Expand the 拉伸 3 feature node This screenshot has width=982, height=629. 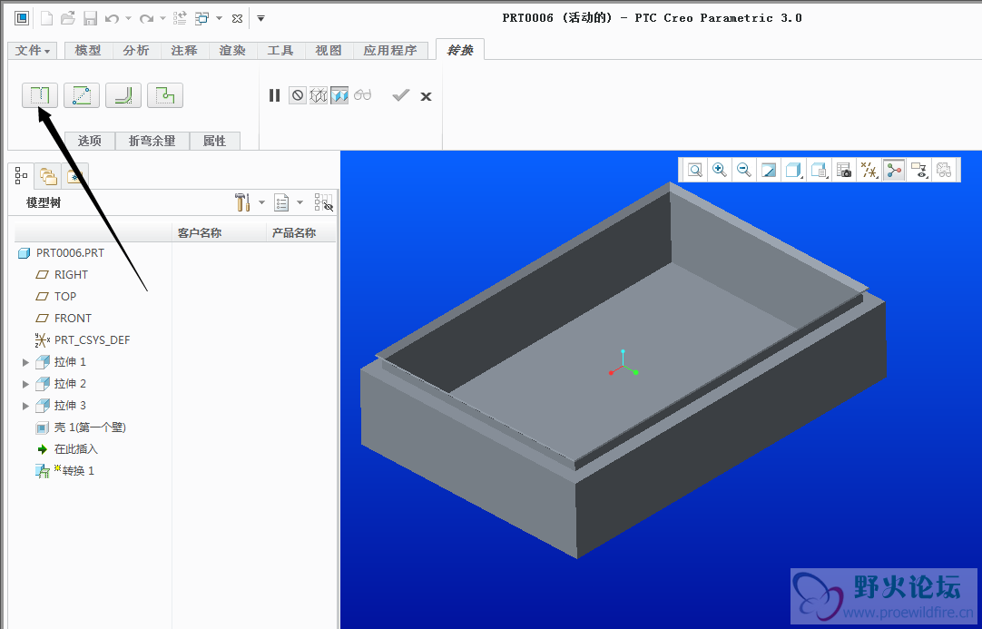click(25, 406)
